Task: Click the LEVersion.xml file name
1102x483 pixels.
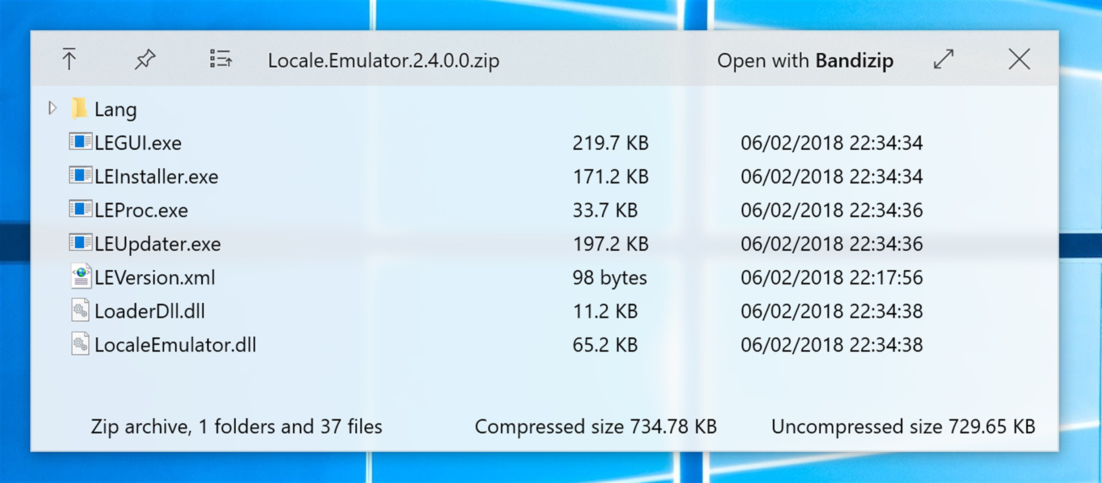Action: 155,278
